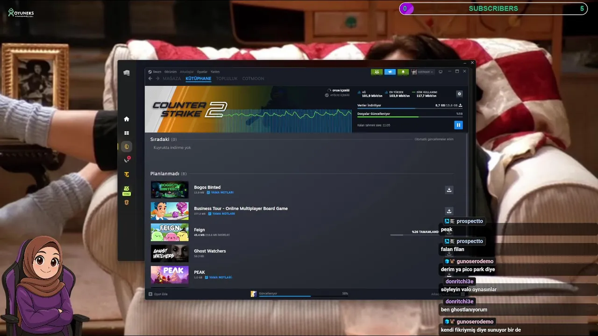Open the PEAK game thumbnail
The height and width of the screenshot is (336, 598).
point(170,275)
